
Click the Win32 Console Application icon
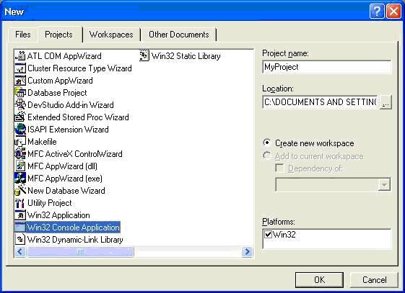point(20,227)
